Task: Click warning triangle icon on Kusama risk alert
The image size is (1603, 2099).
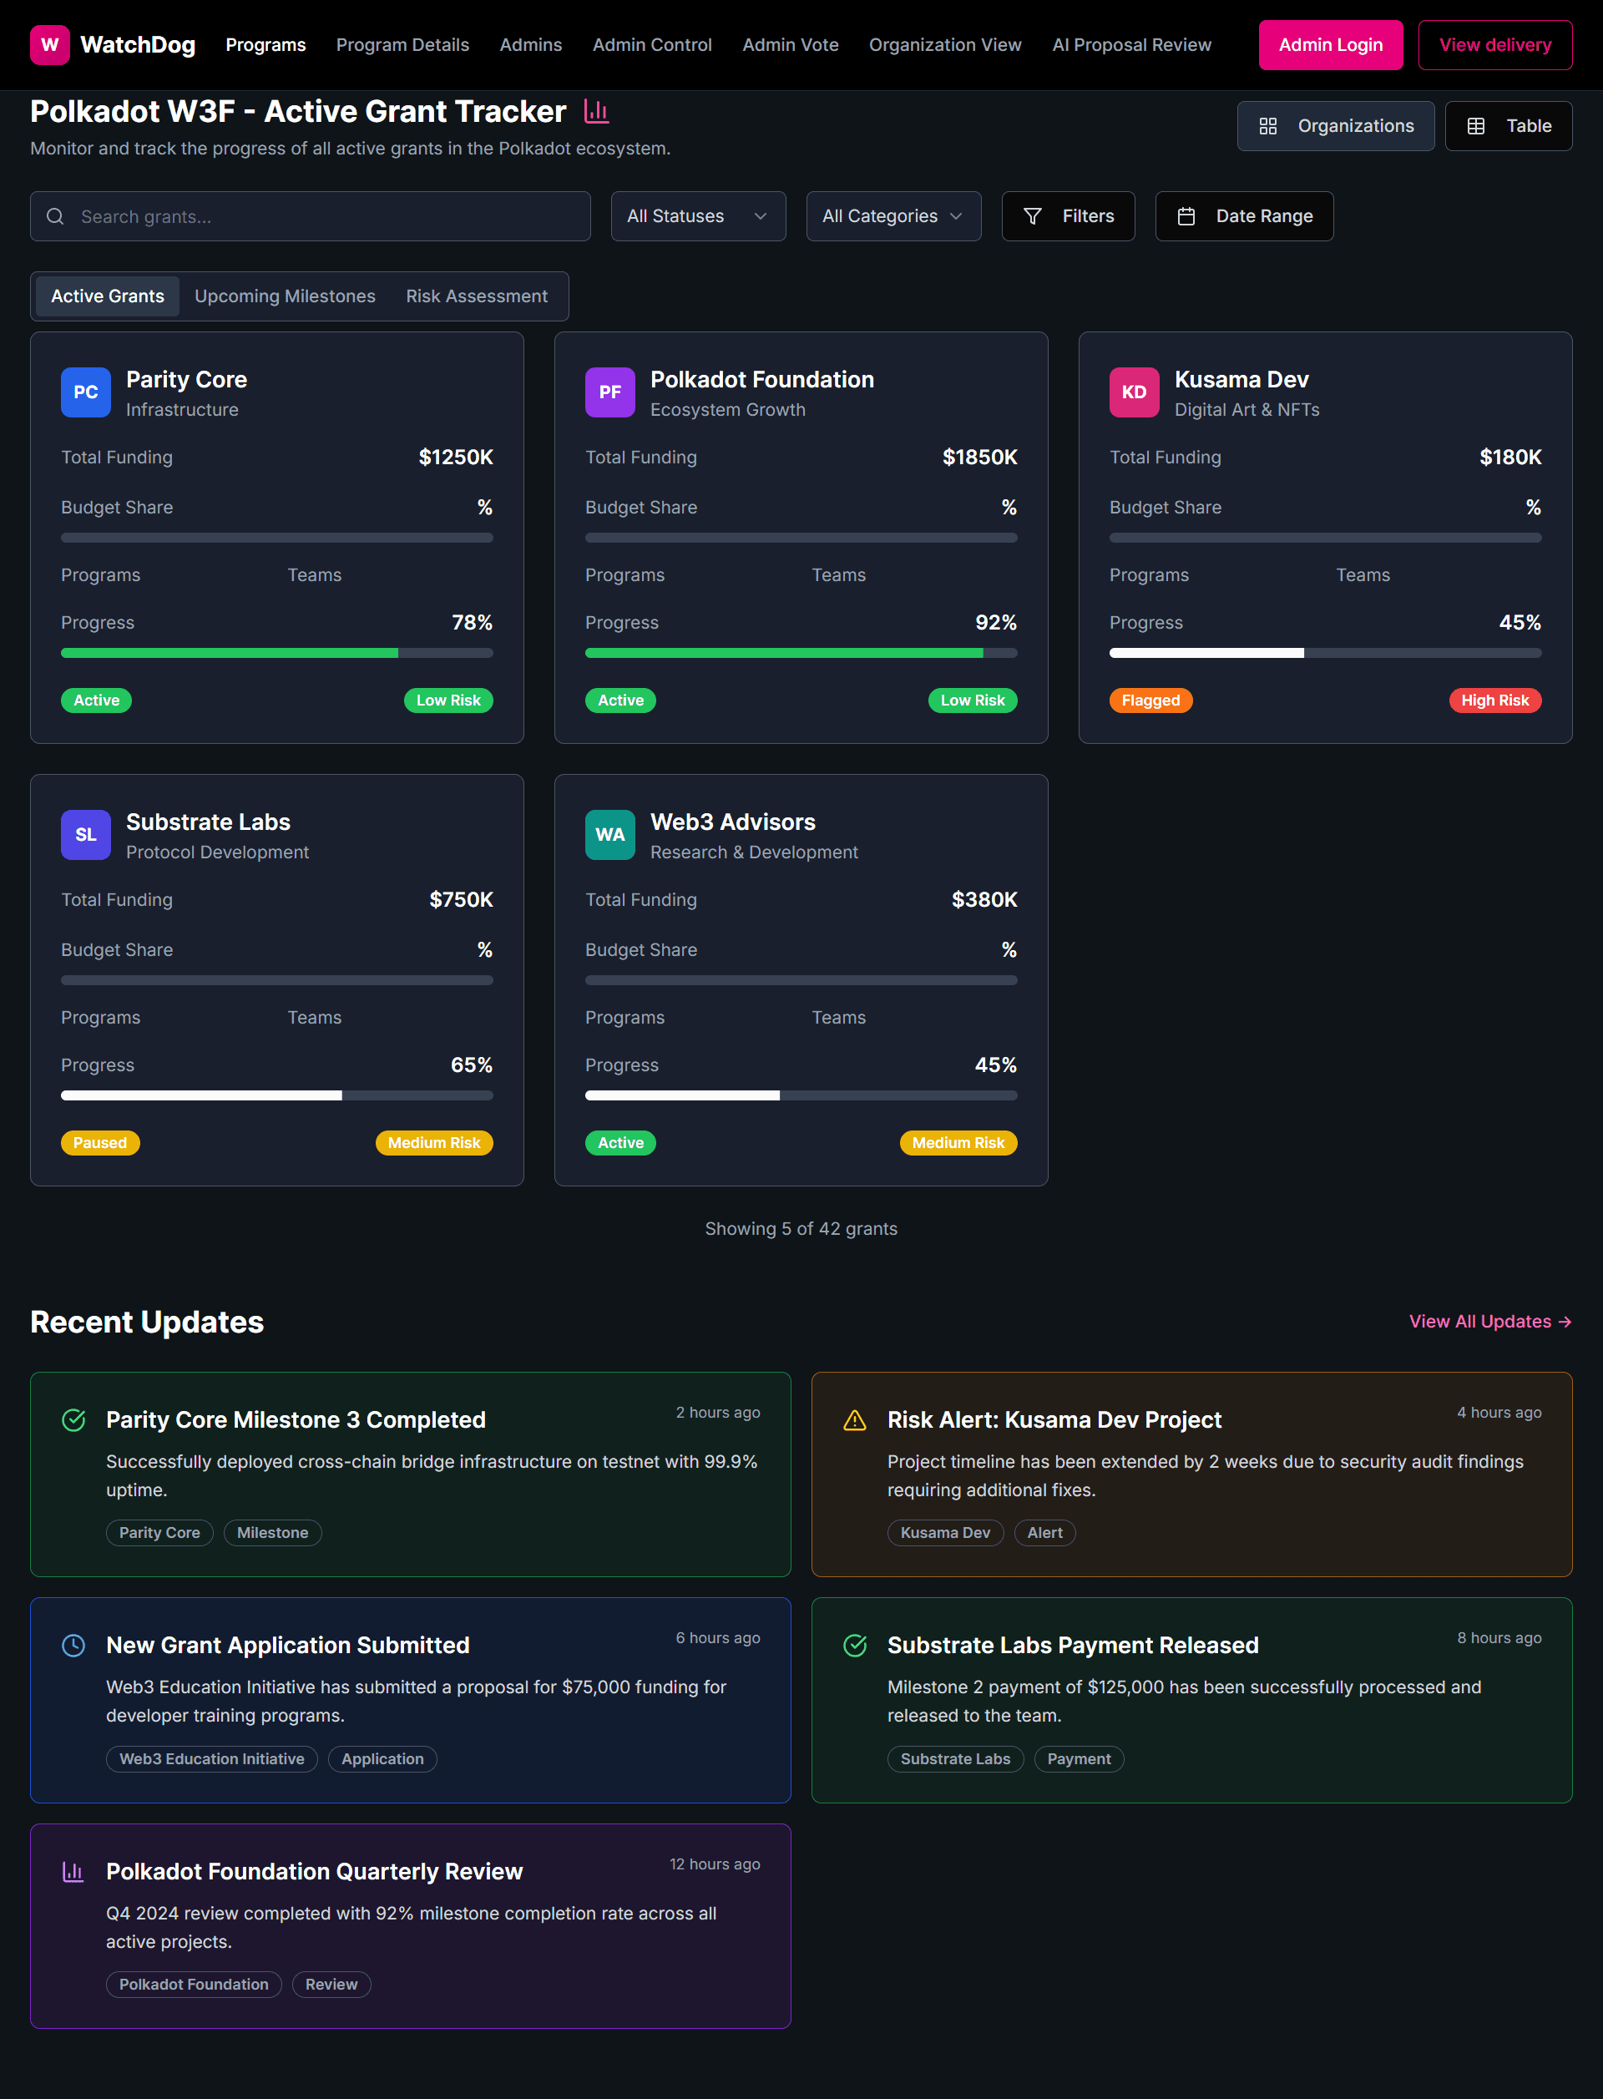Action: 855,1421
